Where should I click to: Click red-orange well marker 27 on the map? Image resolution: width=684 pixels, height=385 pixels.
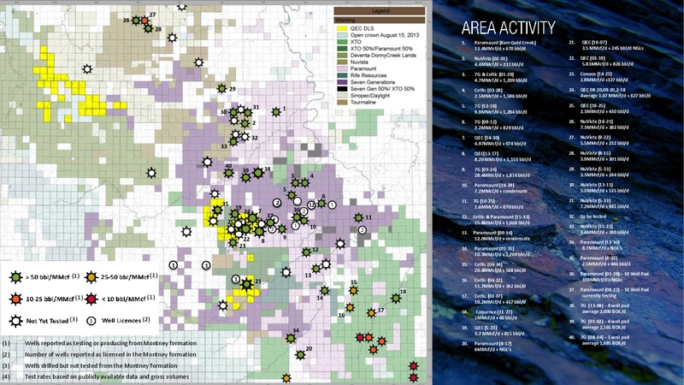144,21
